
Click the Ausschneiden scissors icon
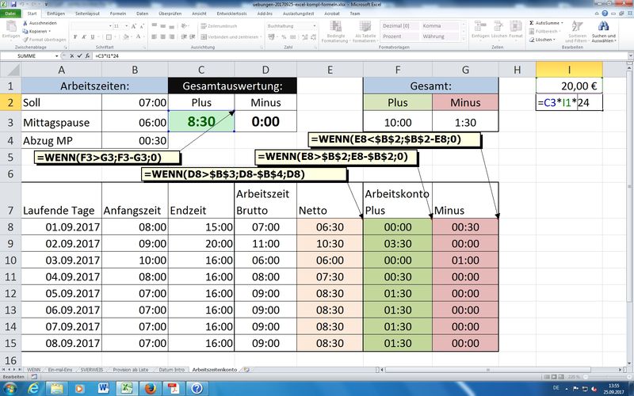point(26,24)
